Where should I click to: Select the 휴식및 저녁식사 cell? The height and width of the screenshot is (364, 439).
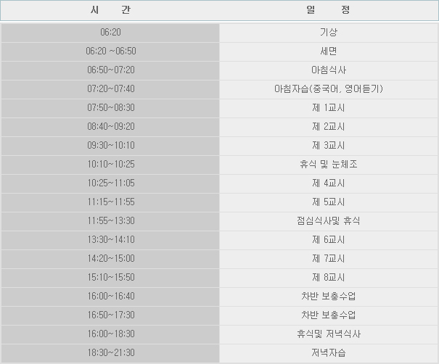[x=328, y=334]
